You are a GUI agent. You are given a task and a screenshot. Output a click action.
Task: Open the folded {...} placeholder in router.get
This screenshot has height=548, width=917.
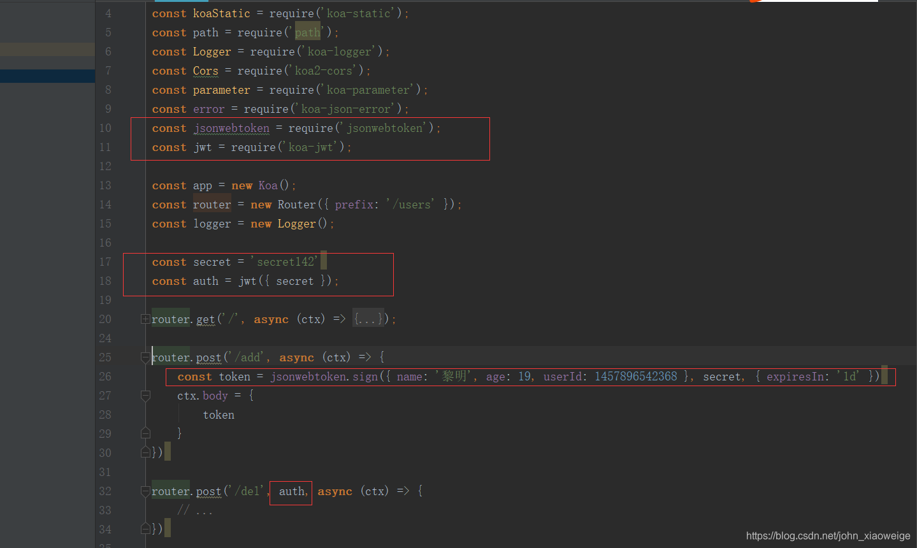tap(370, 319)
